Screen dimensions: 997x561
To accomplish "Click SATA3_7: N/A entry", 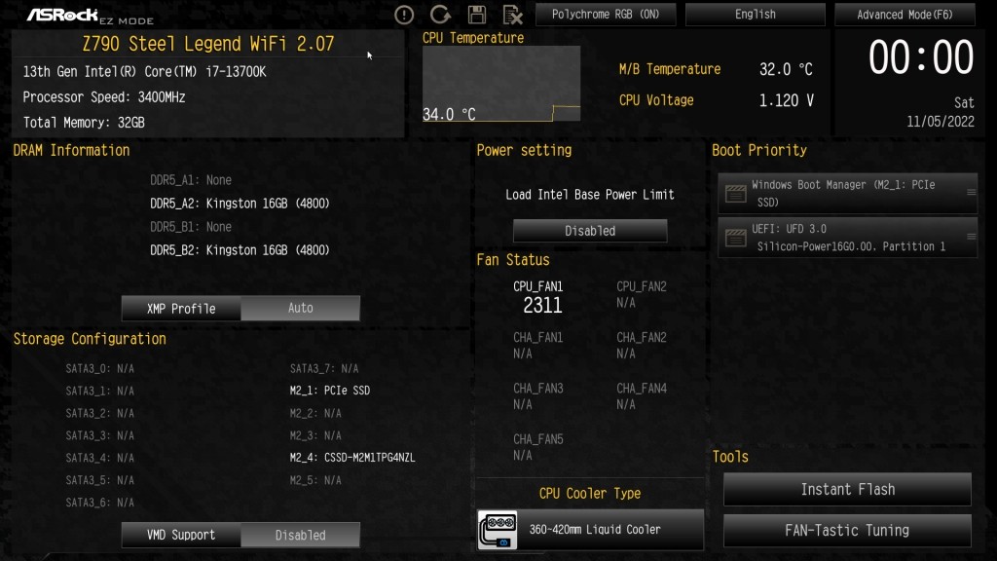I will tap(324, 368).
